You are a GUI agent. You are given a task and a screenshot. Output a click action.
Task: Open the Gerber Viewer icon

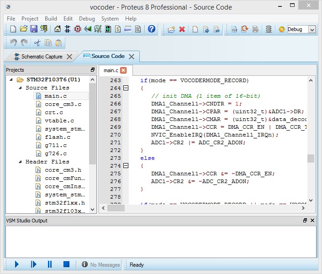click(98, 29)
